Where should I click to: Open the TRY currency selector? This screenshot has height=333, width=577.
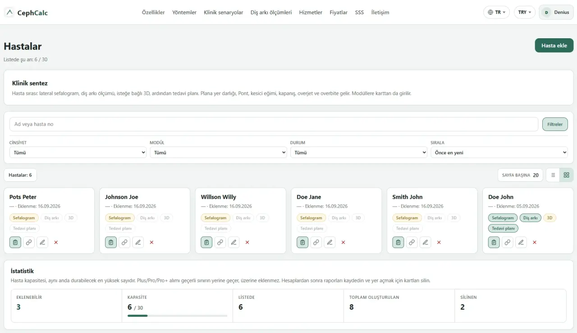coord(525,12)
